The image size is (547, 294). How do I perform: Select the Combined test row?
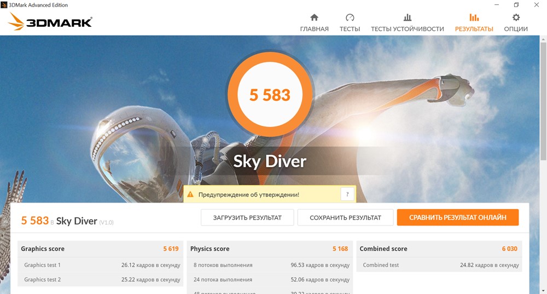tap(439, 265)
